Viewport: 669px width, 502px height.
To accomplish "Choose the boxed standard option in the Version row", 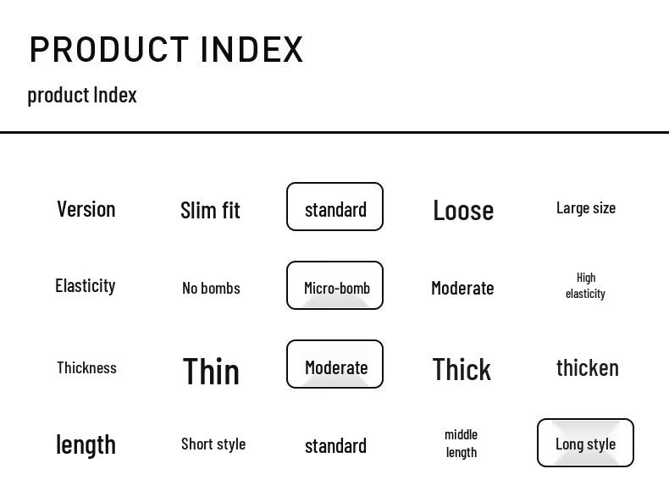I will (334, 207).
